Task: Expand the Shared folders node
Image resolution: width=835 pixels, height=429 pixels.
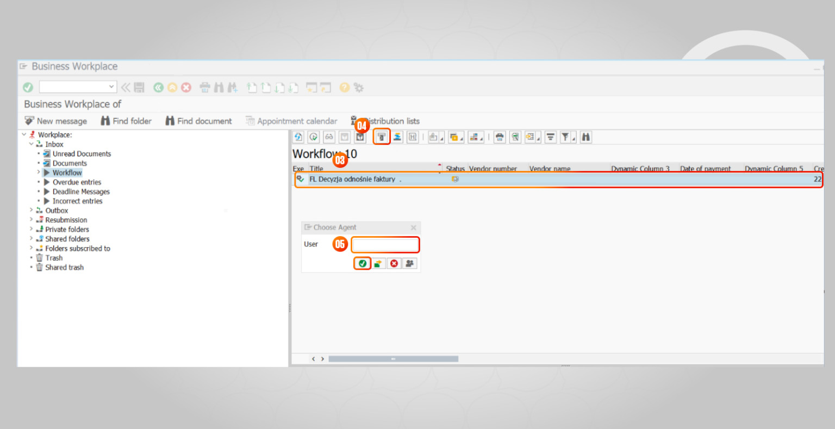Action: (x=31, y=238)
